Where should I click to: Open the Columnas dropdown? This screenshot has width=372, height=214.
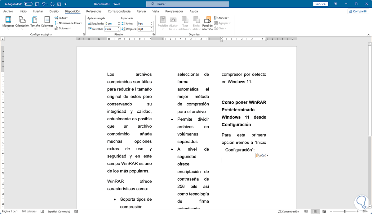click(47, 23)
